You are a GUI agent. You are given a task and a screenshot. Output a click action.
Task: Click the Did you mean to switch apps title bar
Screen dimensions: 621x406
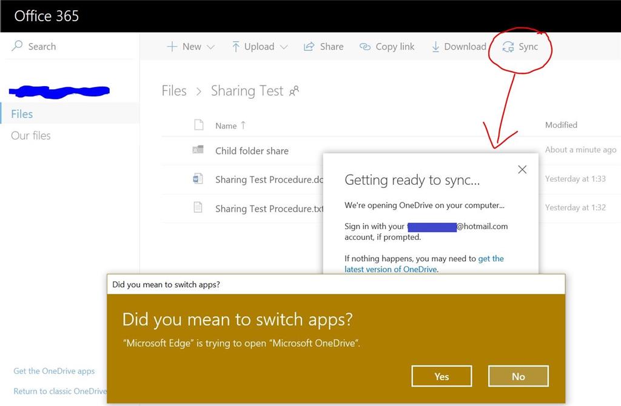click(x=336, y=285)
